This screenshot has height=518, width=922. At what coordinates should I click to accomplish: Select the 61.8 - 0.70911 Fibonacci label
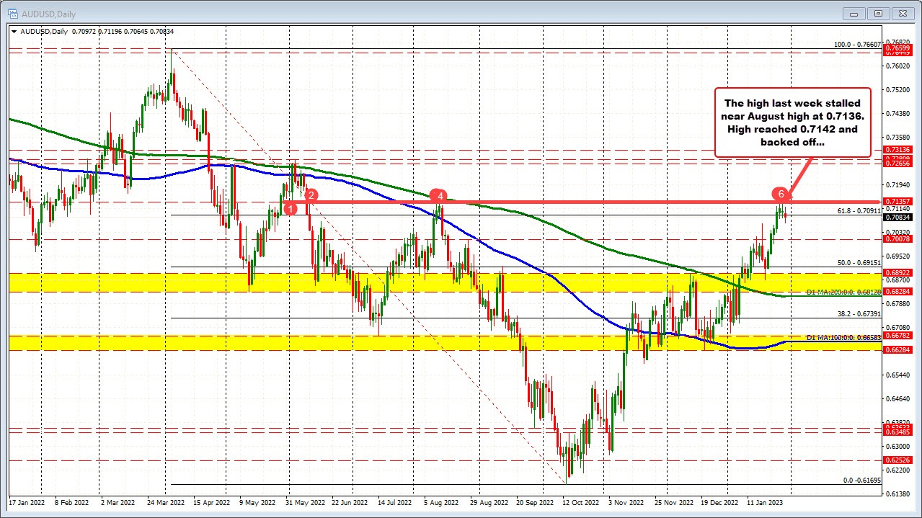point(857,210)
